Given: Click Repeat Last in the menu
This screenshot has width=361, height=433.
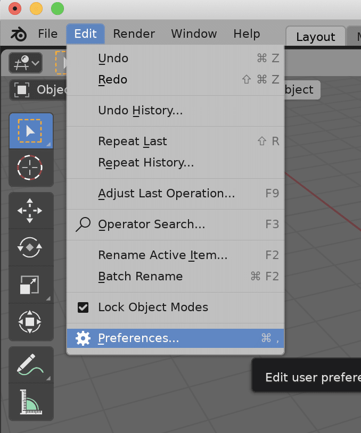Looking at the screenshot, I should pyautogui.click(x=132, y=141).
